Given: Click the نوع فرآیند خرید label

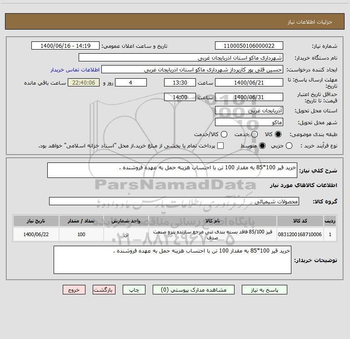Looking at the screenshot, I should point(319,146).
